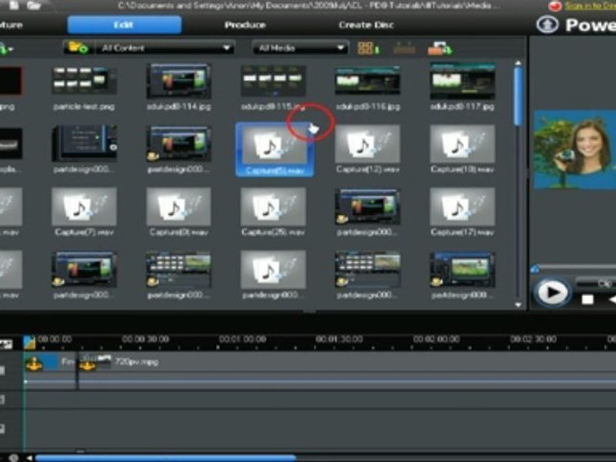Click the timeline view icon left of ruler

[x=6, y=345]
